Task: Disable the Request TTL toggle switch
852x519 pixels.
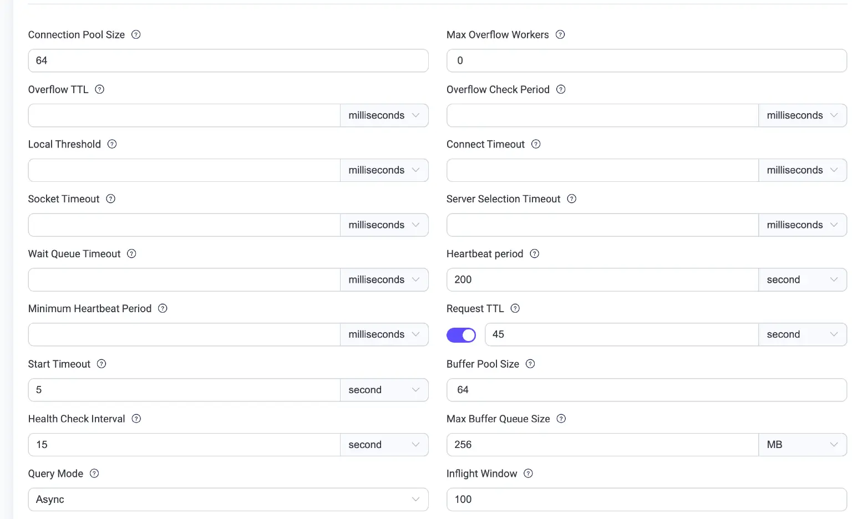Action: (x=461, y=335)
